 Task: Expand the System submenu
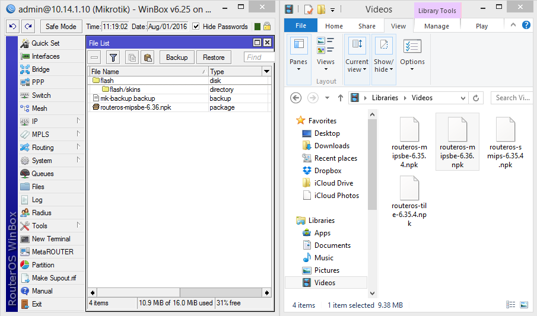tap(78, 159)
